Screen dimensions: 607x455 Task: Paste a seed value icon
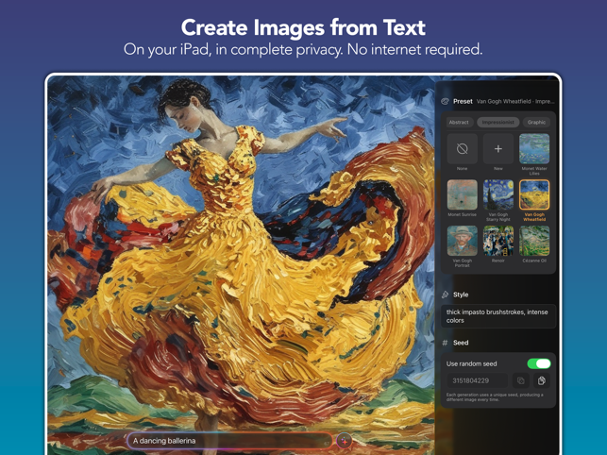tap(542, 380)
